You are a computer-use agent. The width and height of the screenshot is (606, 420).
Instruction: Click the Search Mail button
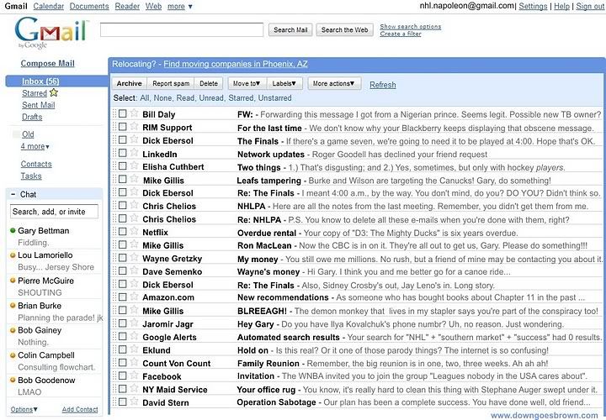pyautogui.click(x=290, y=29)
